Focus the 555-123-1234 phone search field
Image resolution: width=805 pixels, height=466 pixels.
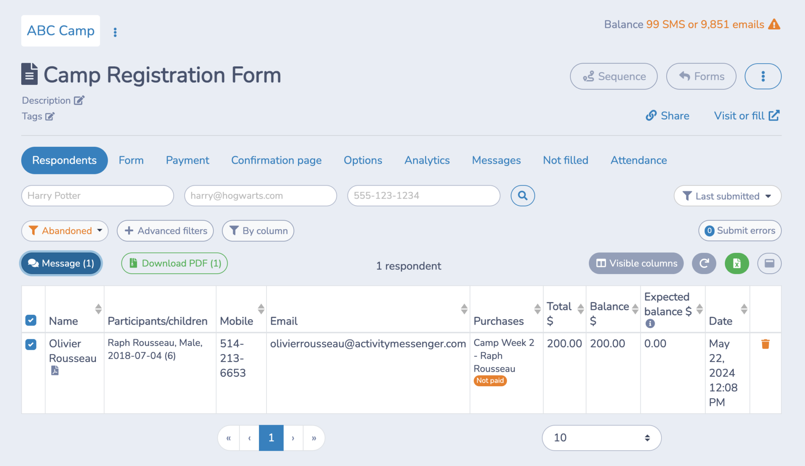click(x=424, y=196)
